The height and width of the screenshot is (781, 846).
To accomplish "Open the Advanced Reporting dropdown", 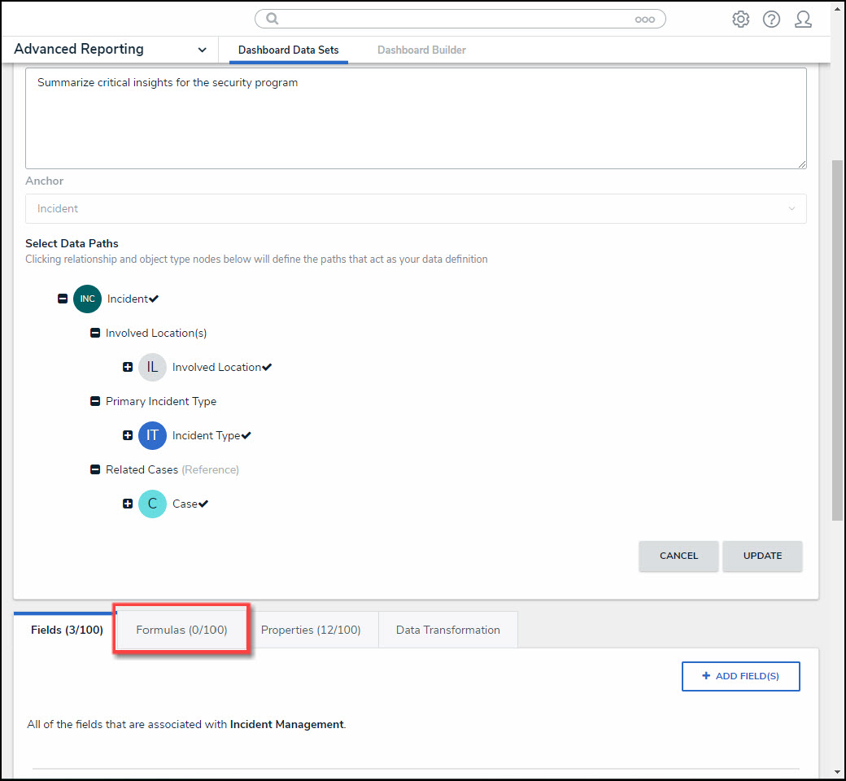I will (202, 50).
